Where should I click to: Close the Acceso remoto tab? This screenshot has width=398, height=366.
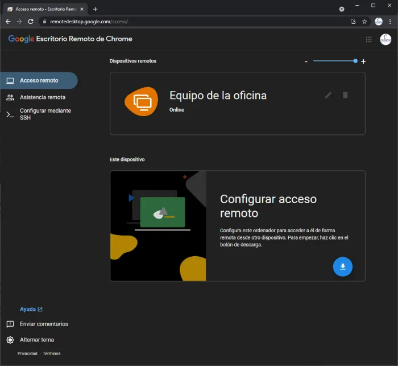pyautogui.click(x=82, y=9)
